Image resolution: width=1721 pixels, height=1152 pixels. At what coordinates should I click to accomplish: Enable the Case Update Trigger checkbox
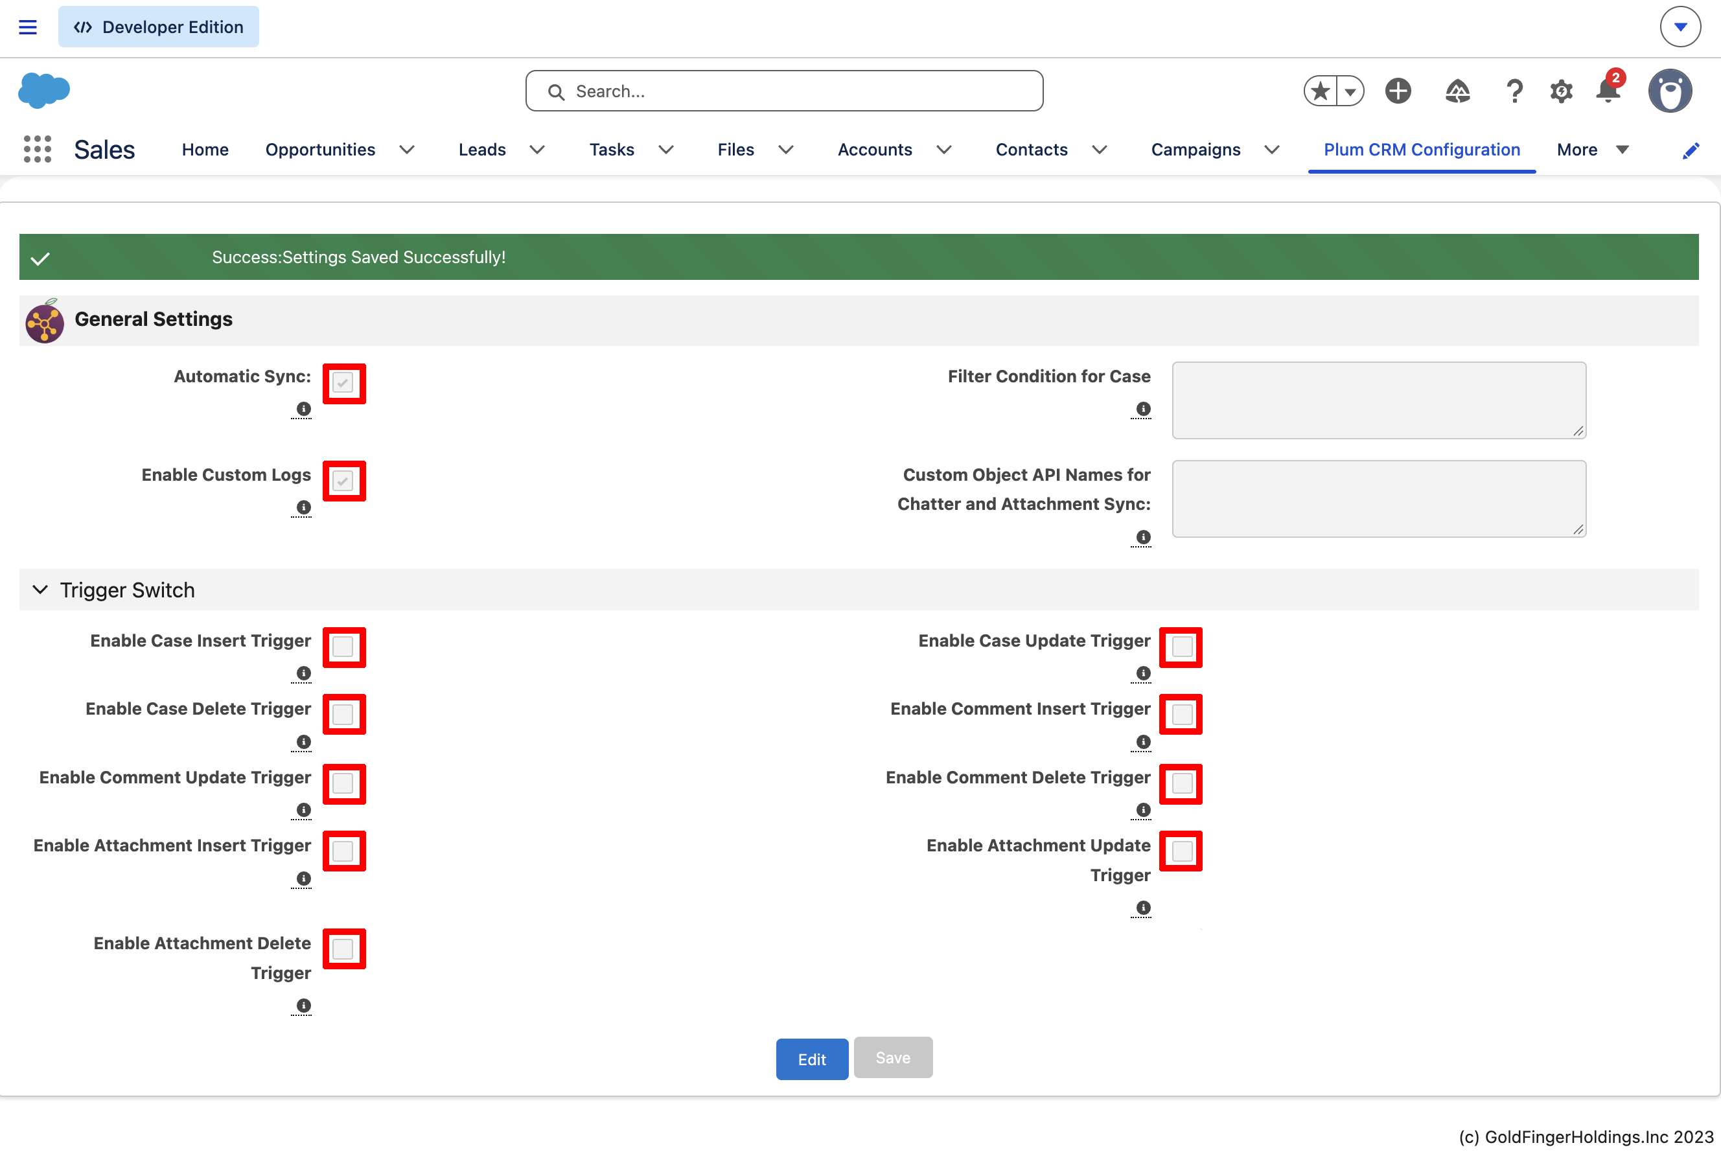click(1182, 647)
